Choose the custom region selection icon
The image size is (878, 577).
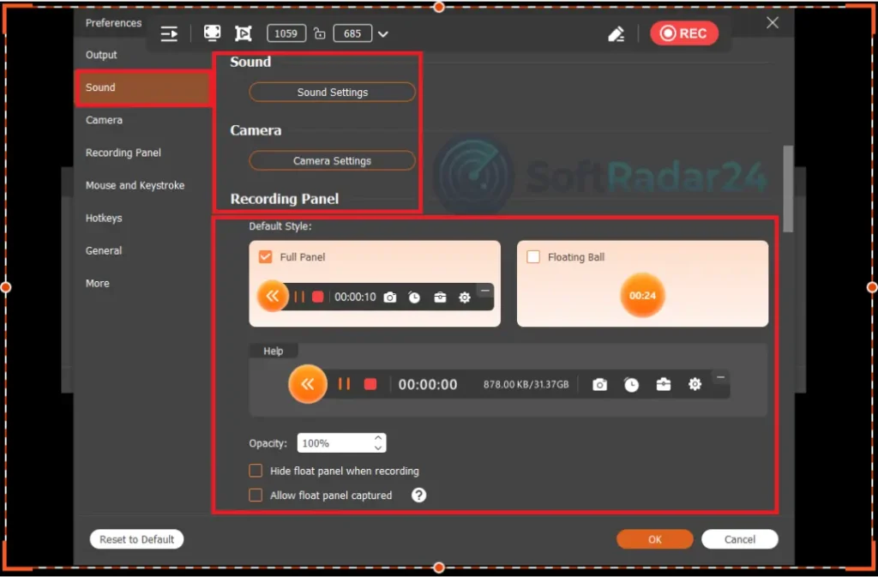tap(244, 33)
